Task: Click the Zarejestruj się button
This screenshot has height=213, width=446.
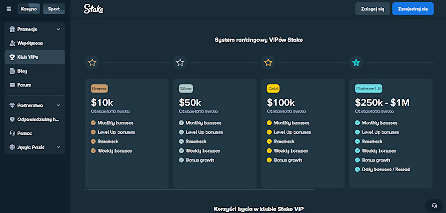Action: (x=412, y=9)
